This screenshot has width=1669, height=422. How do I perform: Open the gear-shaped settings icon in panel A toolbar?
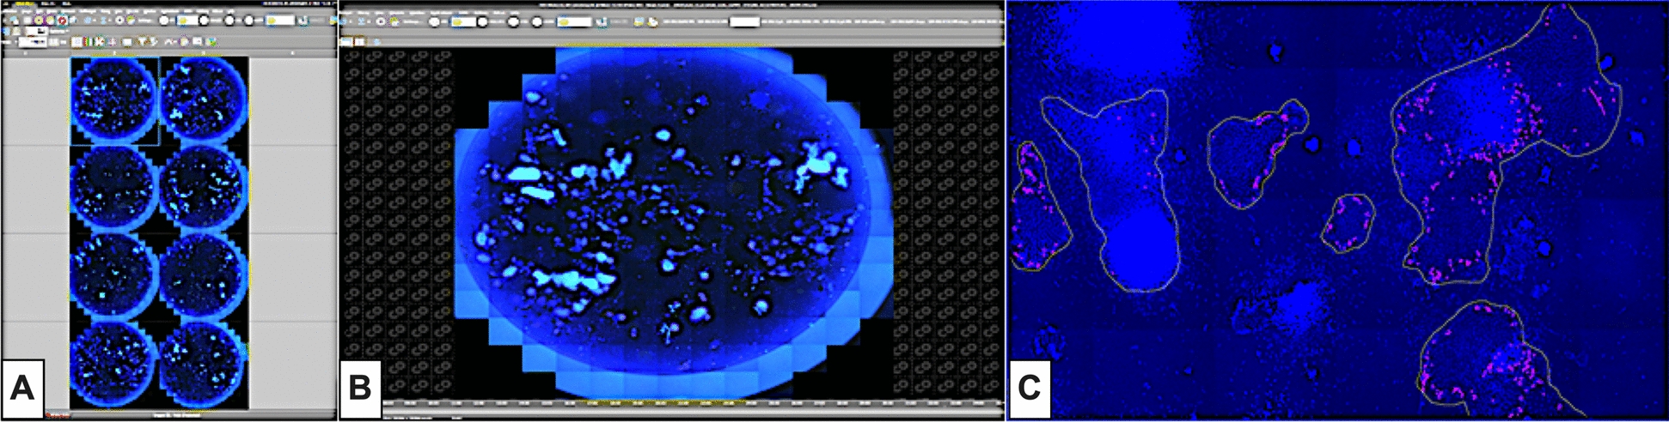click(x=119, y=20)
